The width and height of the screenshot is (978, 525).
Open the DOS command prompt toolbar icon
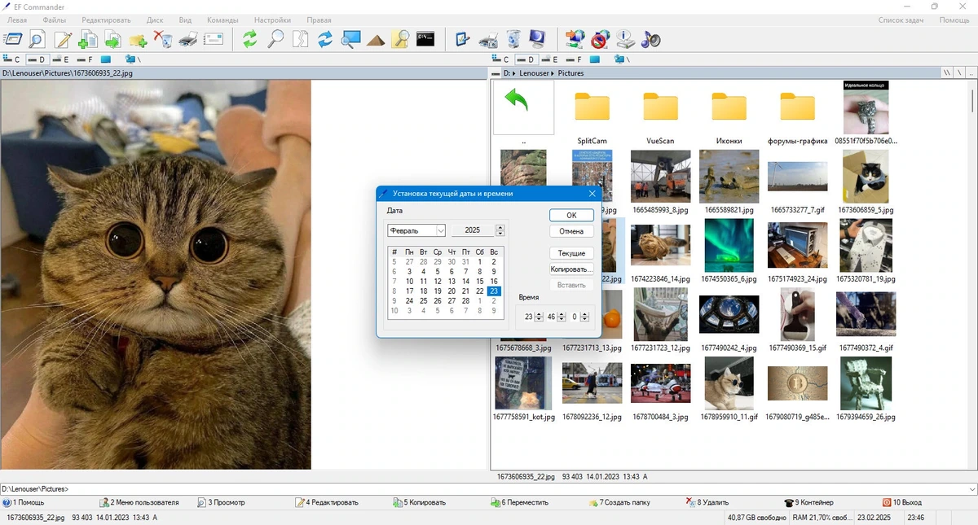click(425, 38)
